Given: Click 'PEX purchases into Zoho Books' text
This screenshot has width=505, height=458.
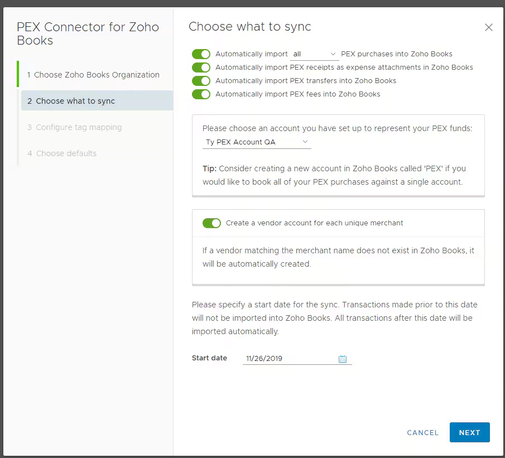Looking at the screenshot, I should click(x=396, y=54).
